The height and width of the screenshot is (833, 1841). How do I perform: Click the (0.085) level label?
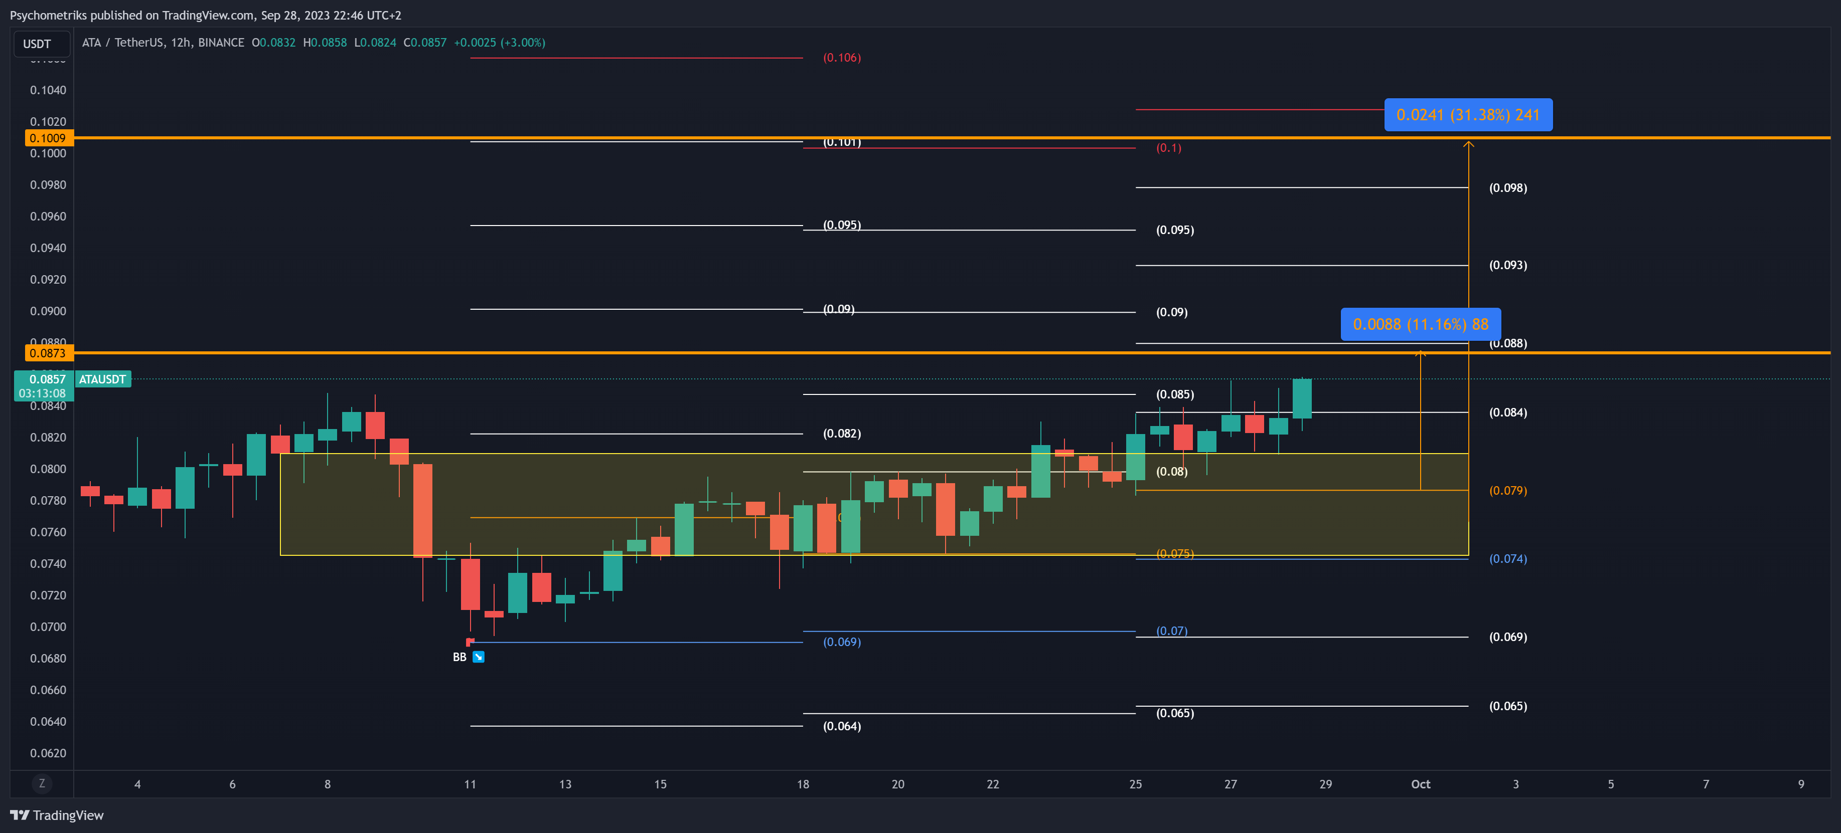click(1175, 394)
